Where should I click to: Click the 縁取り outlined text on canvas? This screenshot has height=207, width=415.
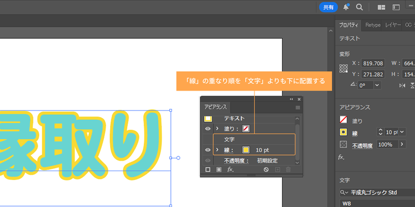(x=81, y=145)
